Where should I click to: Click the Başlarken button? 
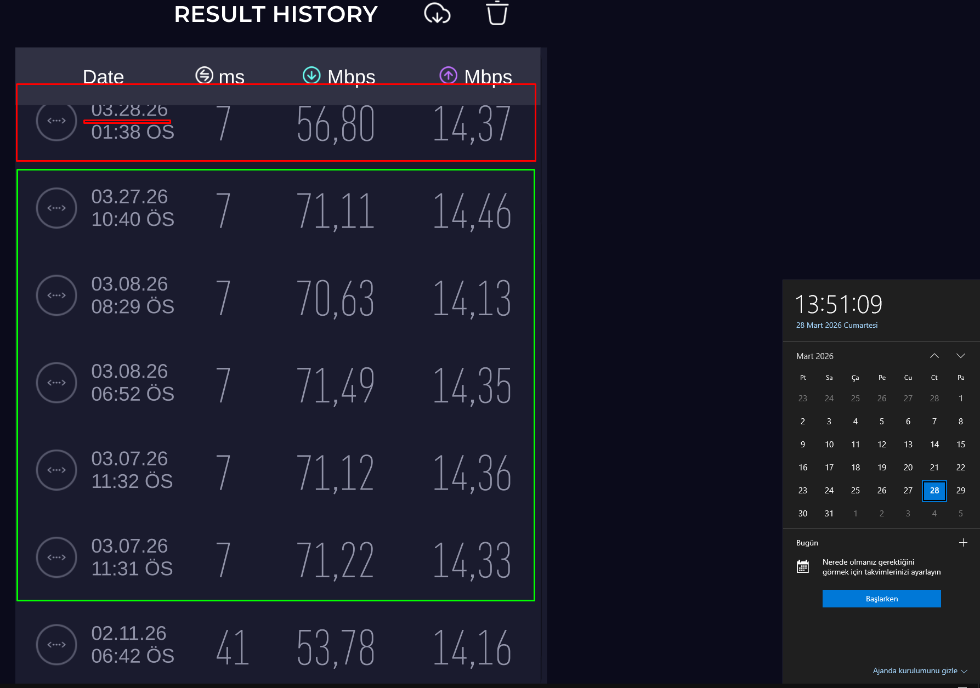click(x=882, y=599)
